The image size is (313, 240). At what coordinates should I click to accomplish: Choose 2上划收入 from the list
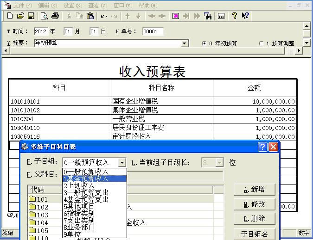click(95, 186)
